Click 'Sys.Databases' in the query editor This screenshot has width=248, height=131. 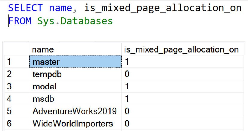(x=75, y=21)
